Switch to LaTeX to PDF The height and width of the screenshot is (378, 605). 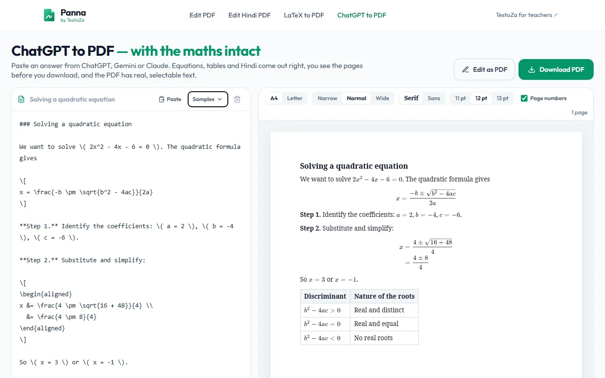coord(304,15)
